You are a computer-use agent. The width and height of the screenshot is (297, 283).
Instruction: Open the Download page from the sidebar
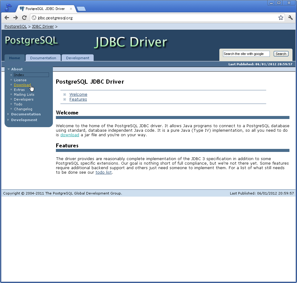pyautogui.click(x=22, y=85)
